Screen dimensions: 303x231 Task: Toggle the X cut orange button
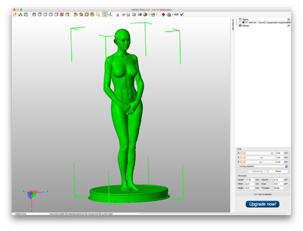click(243, 153)
